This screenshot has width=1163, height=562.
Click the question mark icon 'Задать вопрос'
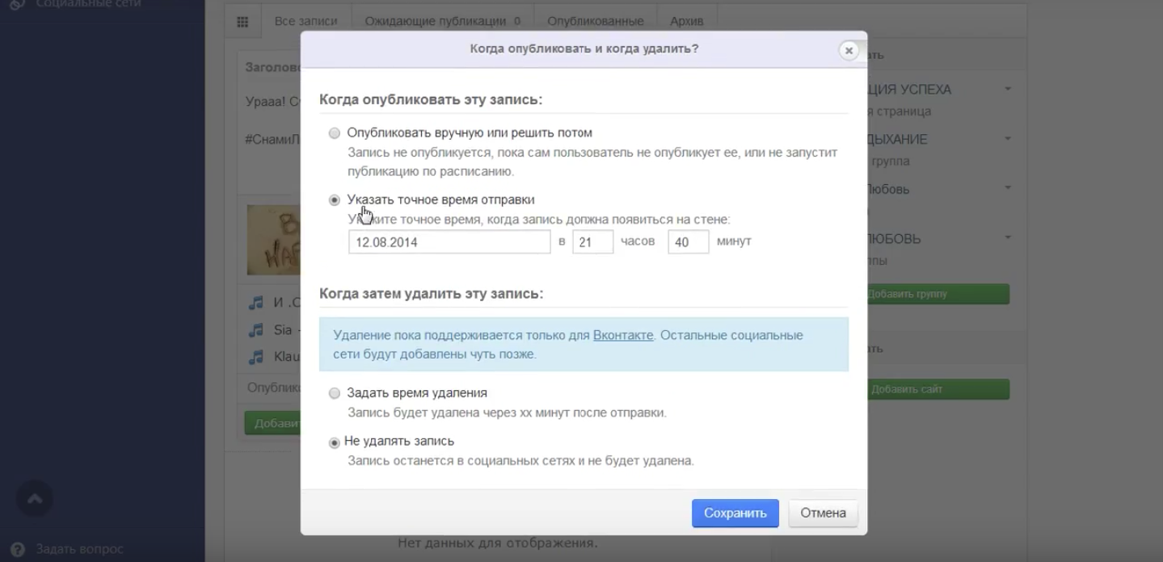(x=18, y=549)
